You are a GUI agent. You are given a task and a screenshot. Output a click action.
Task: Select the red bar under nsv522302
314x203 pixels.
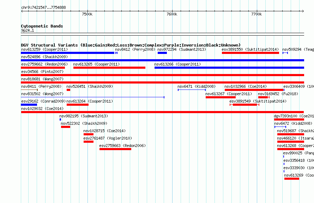[66, 127]
